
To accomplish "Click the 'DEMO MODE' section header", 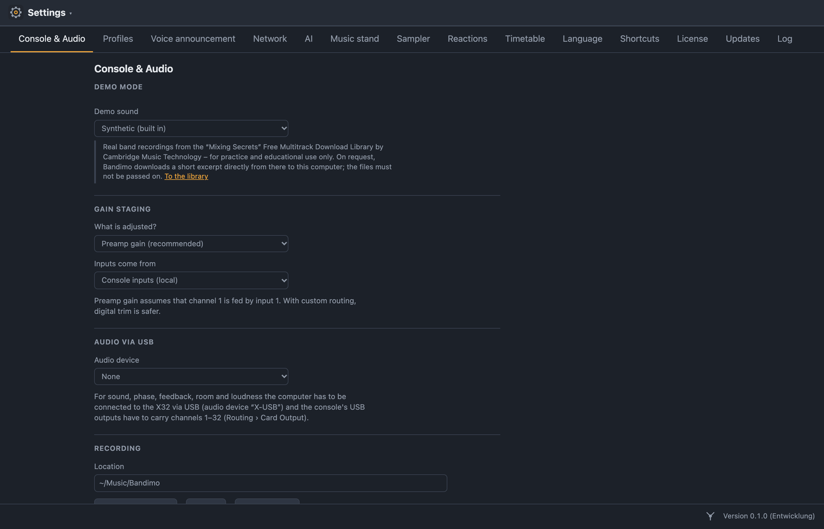I will (x=118, y=87).
